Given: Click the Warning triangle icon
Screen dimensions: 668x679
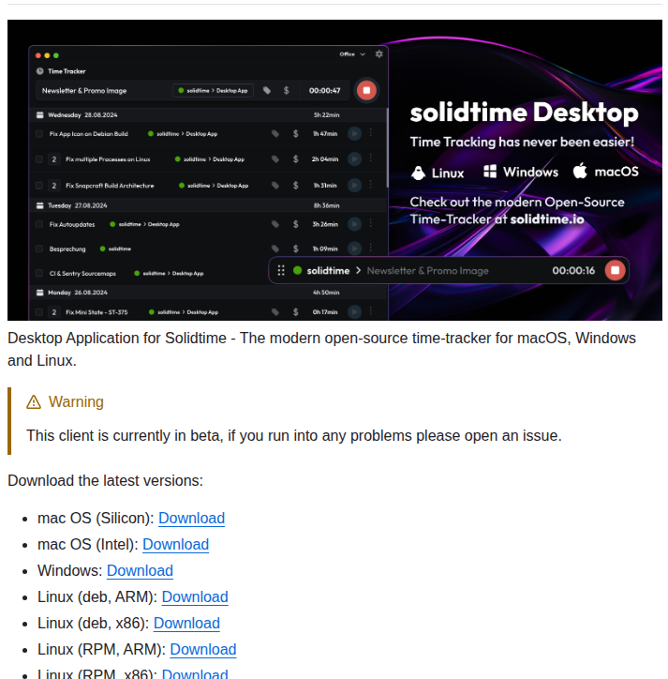Looking at the screenshot, I should (x=34, y=401).
